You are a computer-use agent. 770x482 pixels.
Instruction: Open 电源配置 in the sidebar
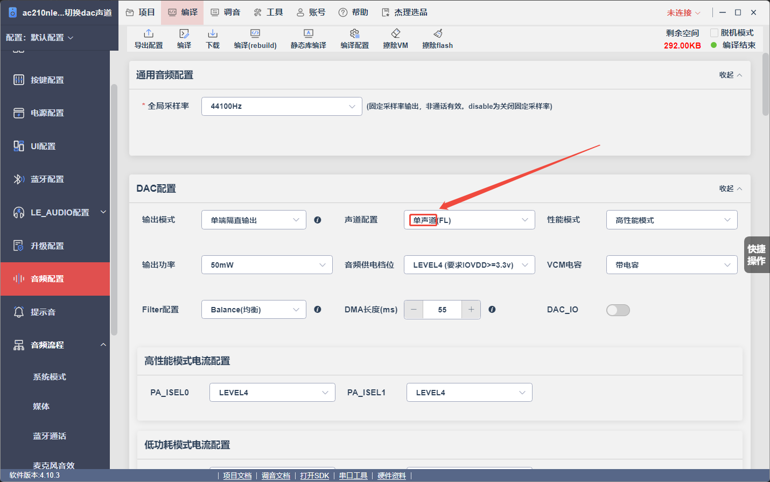tap(55, 113)
